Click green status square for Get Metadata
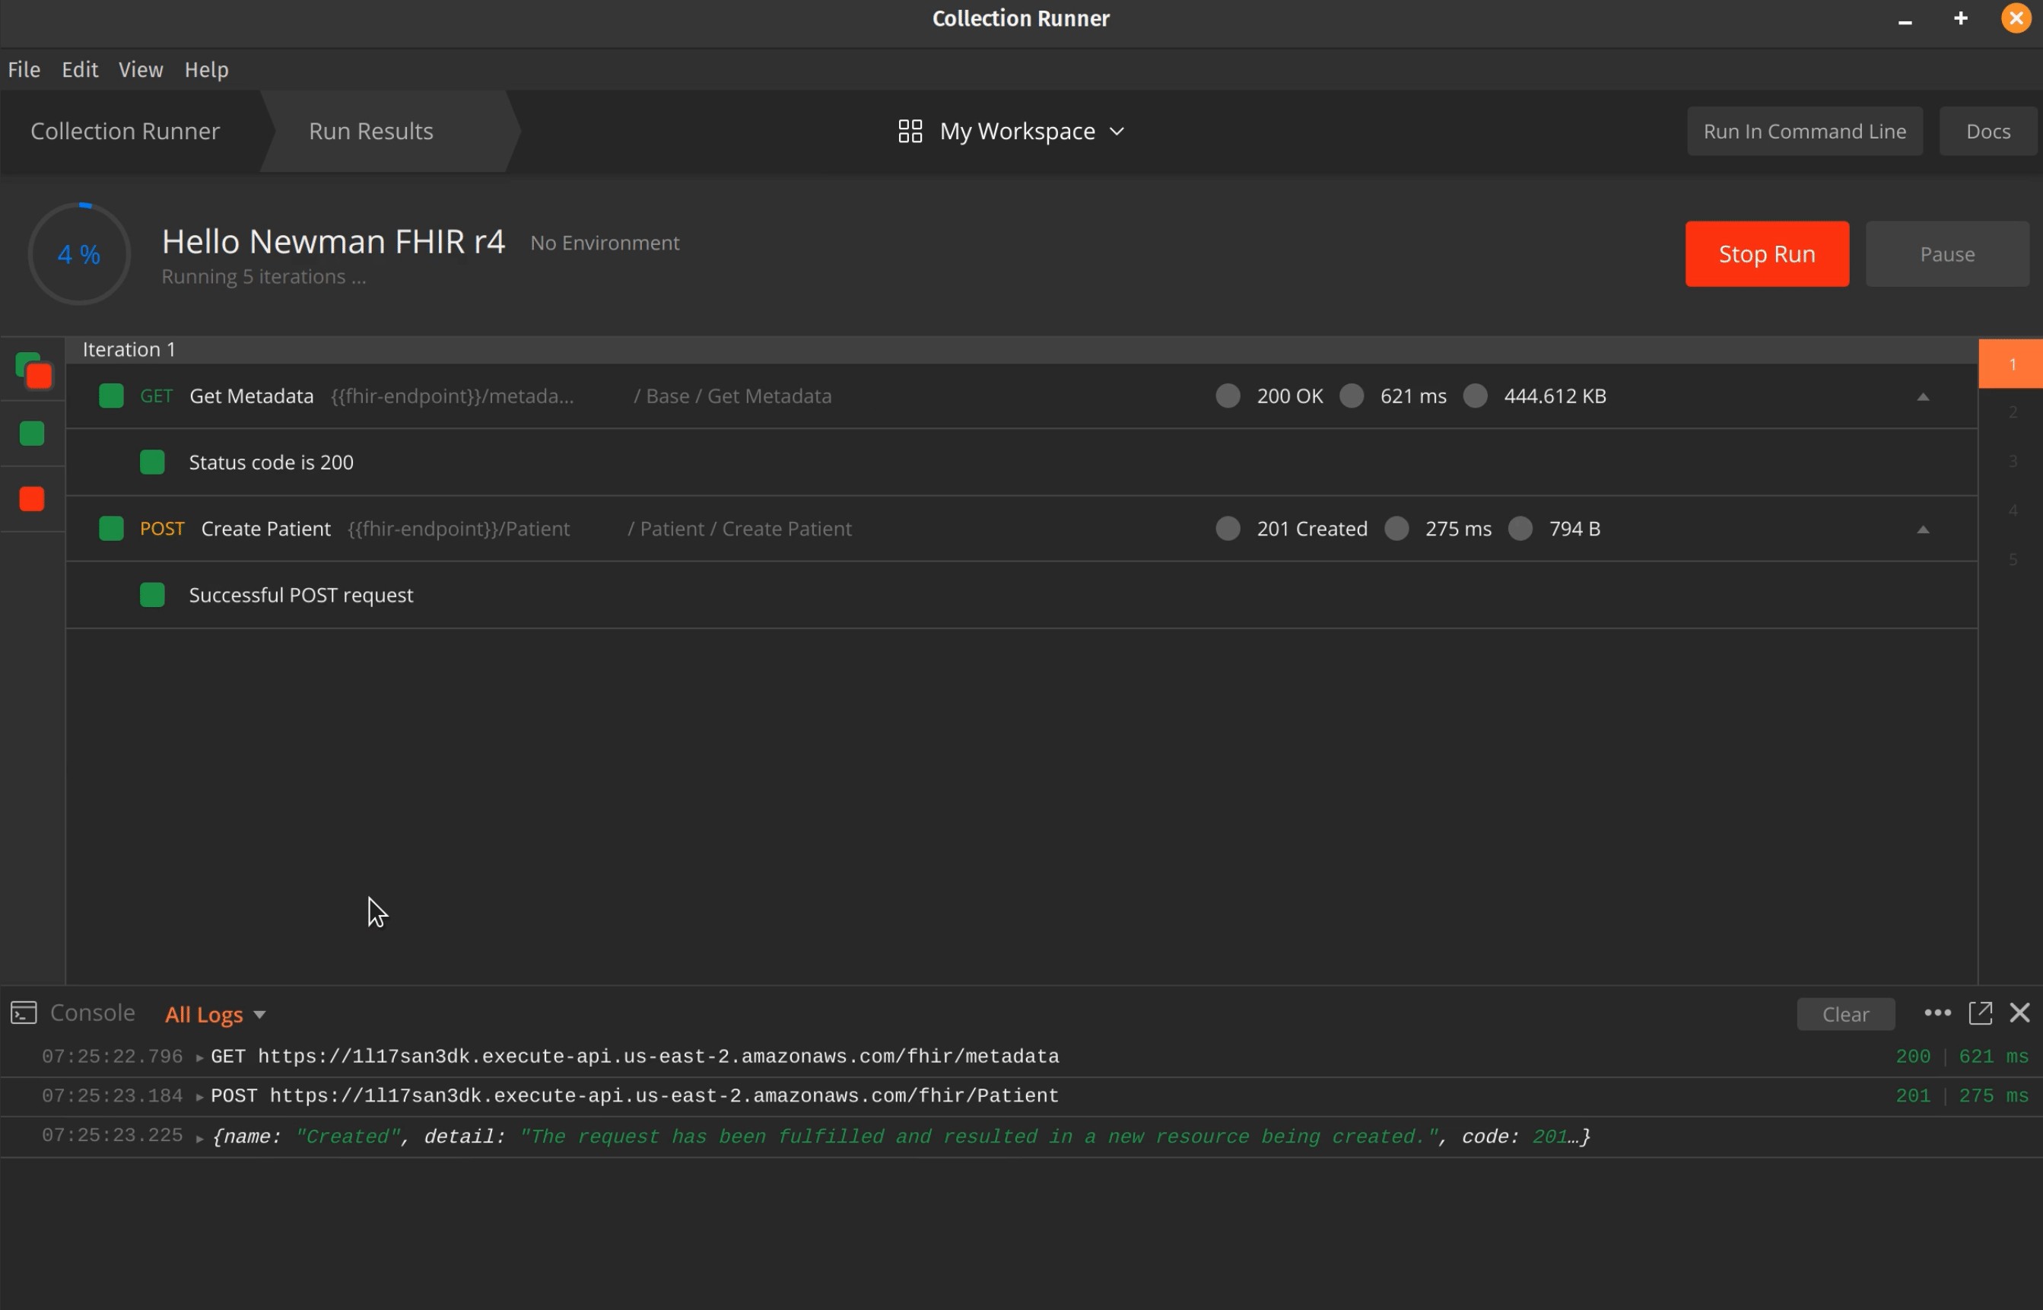Image resolution: width=2043 pixels, height=1310 pixels. [x=111, y=396]
